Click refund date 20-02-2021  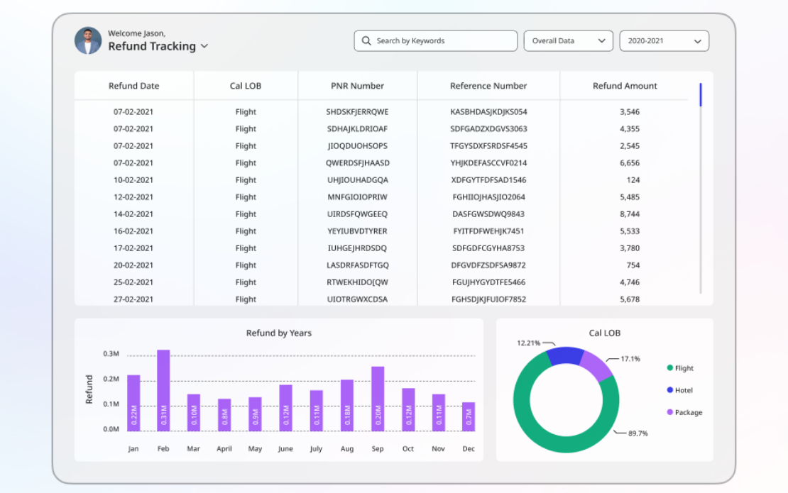click(133, 265)
